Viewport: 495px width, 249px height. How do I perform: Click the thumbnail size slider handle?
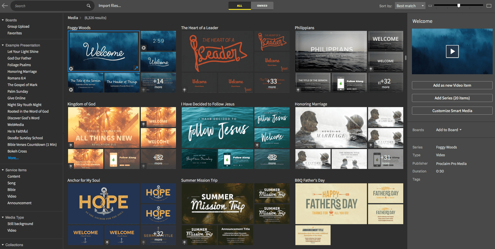[459, 5]
